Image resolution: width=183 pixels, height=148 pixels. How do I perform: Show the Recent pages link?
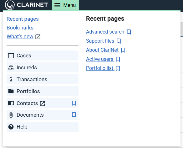coord(23,19)
